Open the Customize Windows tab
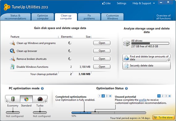This screenshot has height=121, width=176. click(x=112, y=17)
